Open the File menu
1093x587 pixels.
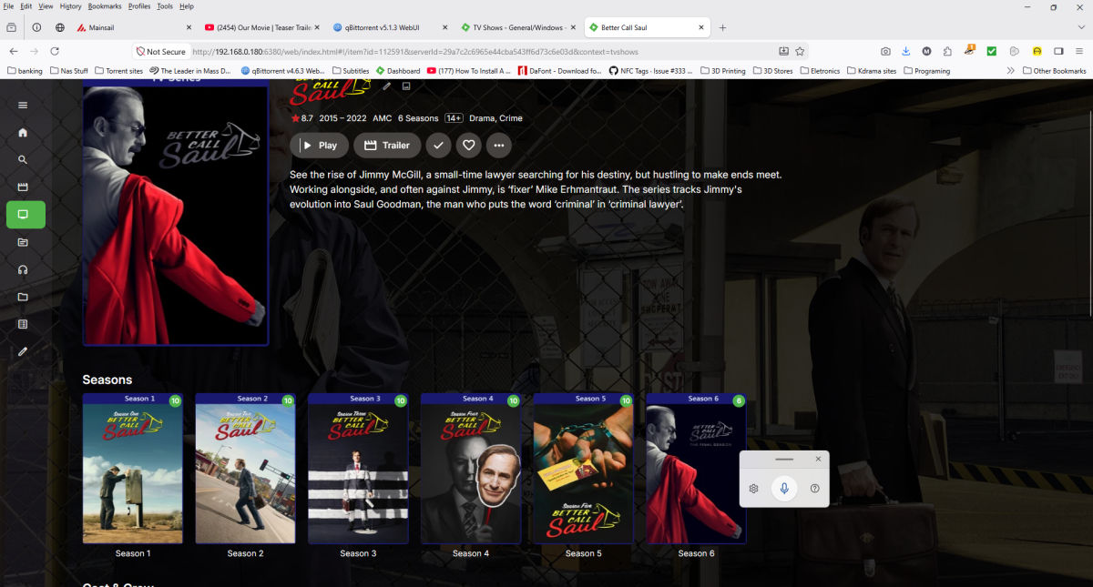(9, 6)
